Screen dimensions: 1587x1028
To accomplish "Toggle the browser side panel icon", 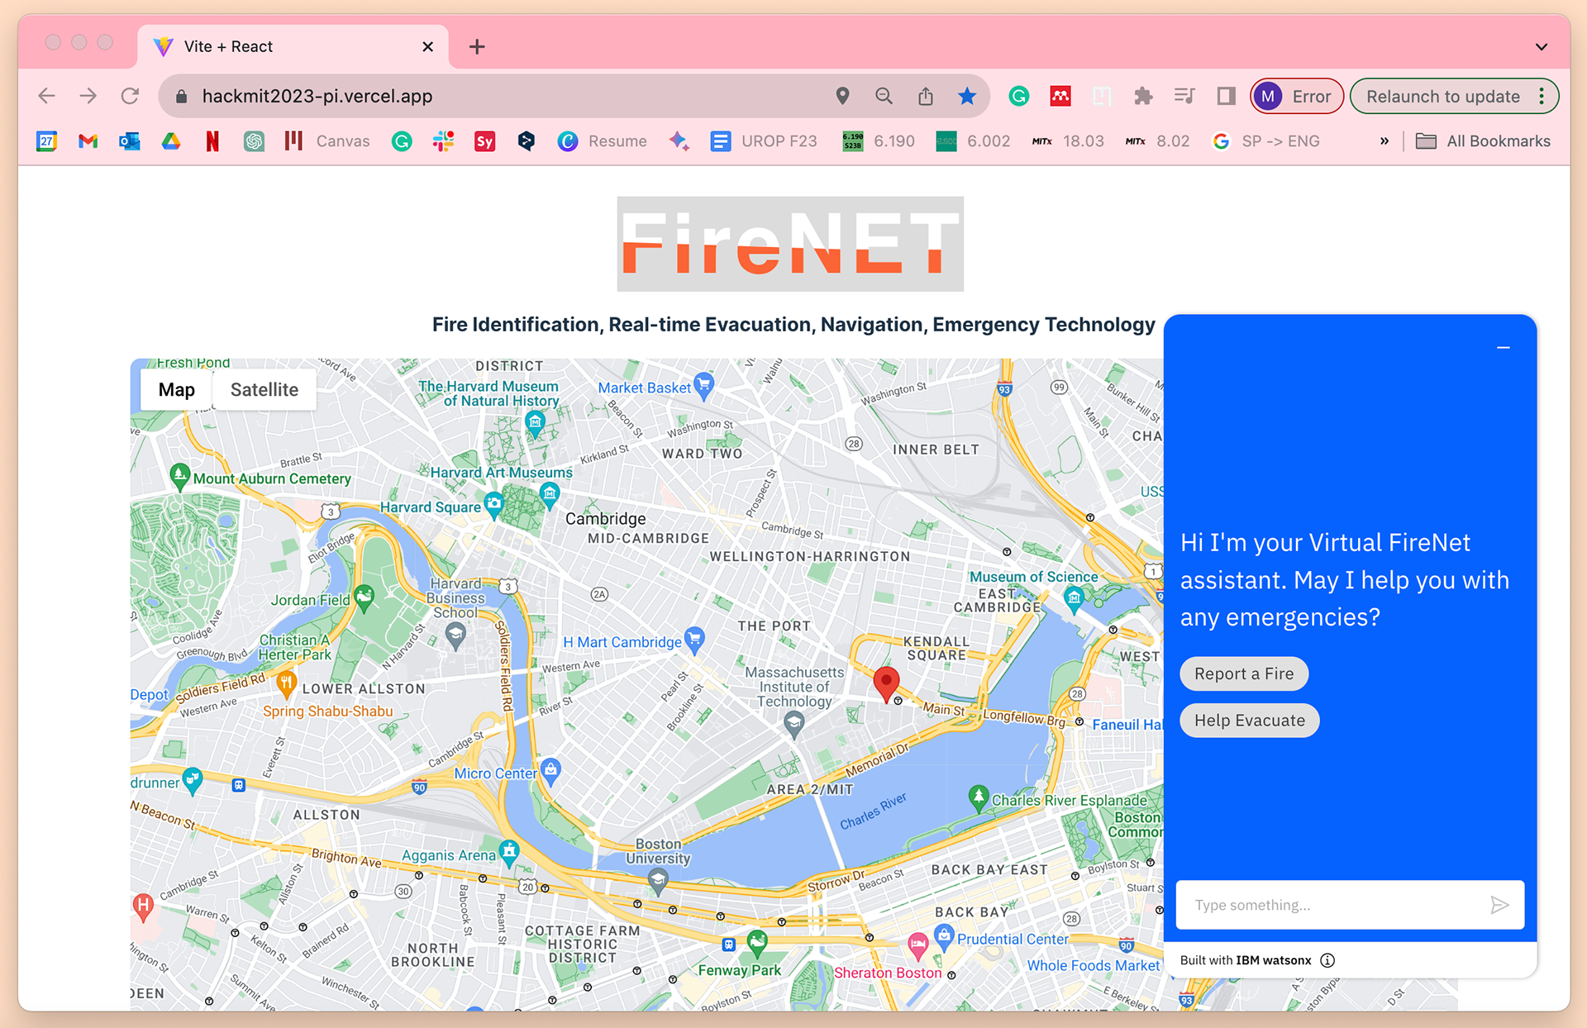I will click(1226, 96).
